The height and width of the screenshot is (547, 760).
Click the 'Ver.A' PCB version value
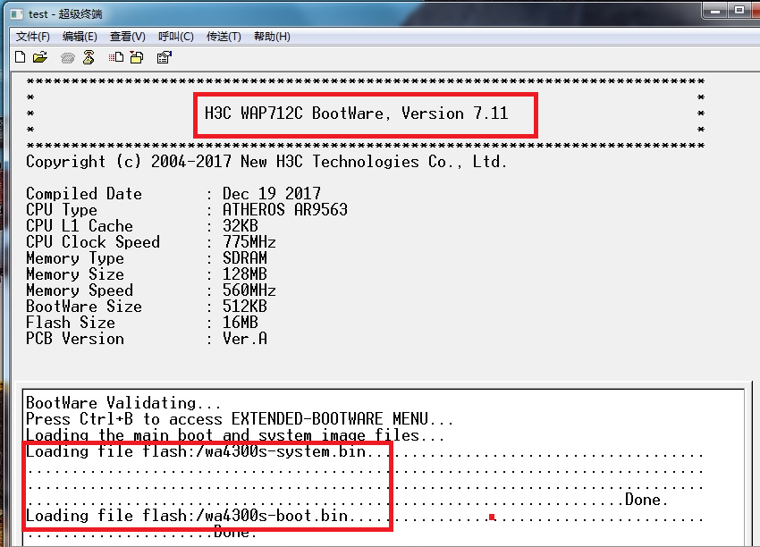click(x=245, y=338)
